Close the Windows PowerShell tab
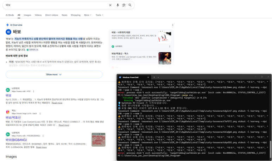Screen dimensions: 272x161 point(148,77)
